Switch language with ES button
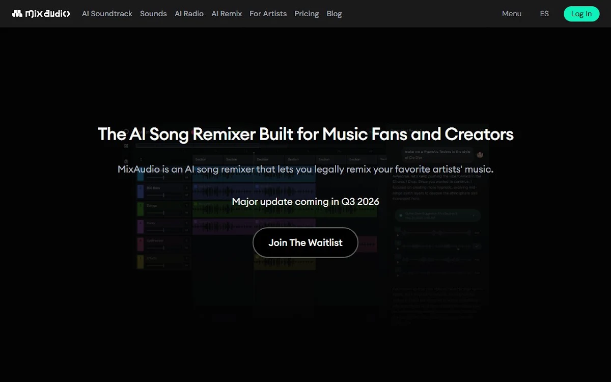Screen dimensions: 611x382 point(544,14)
